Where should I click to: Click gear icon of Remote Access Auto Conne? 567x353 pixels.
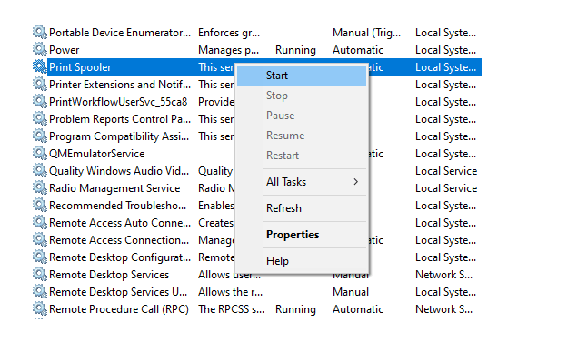tap(40, 223)
